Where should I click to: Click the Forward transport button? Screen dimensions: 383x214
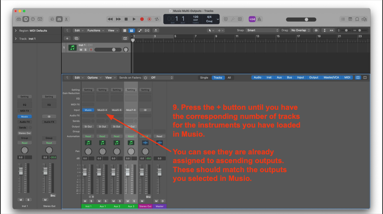tap(118, 19)
